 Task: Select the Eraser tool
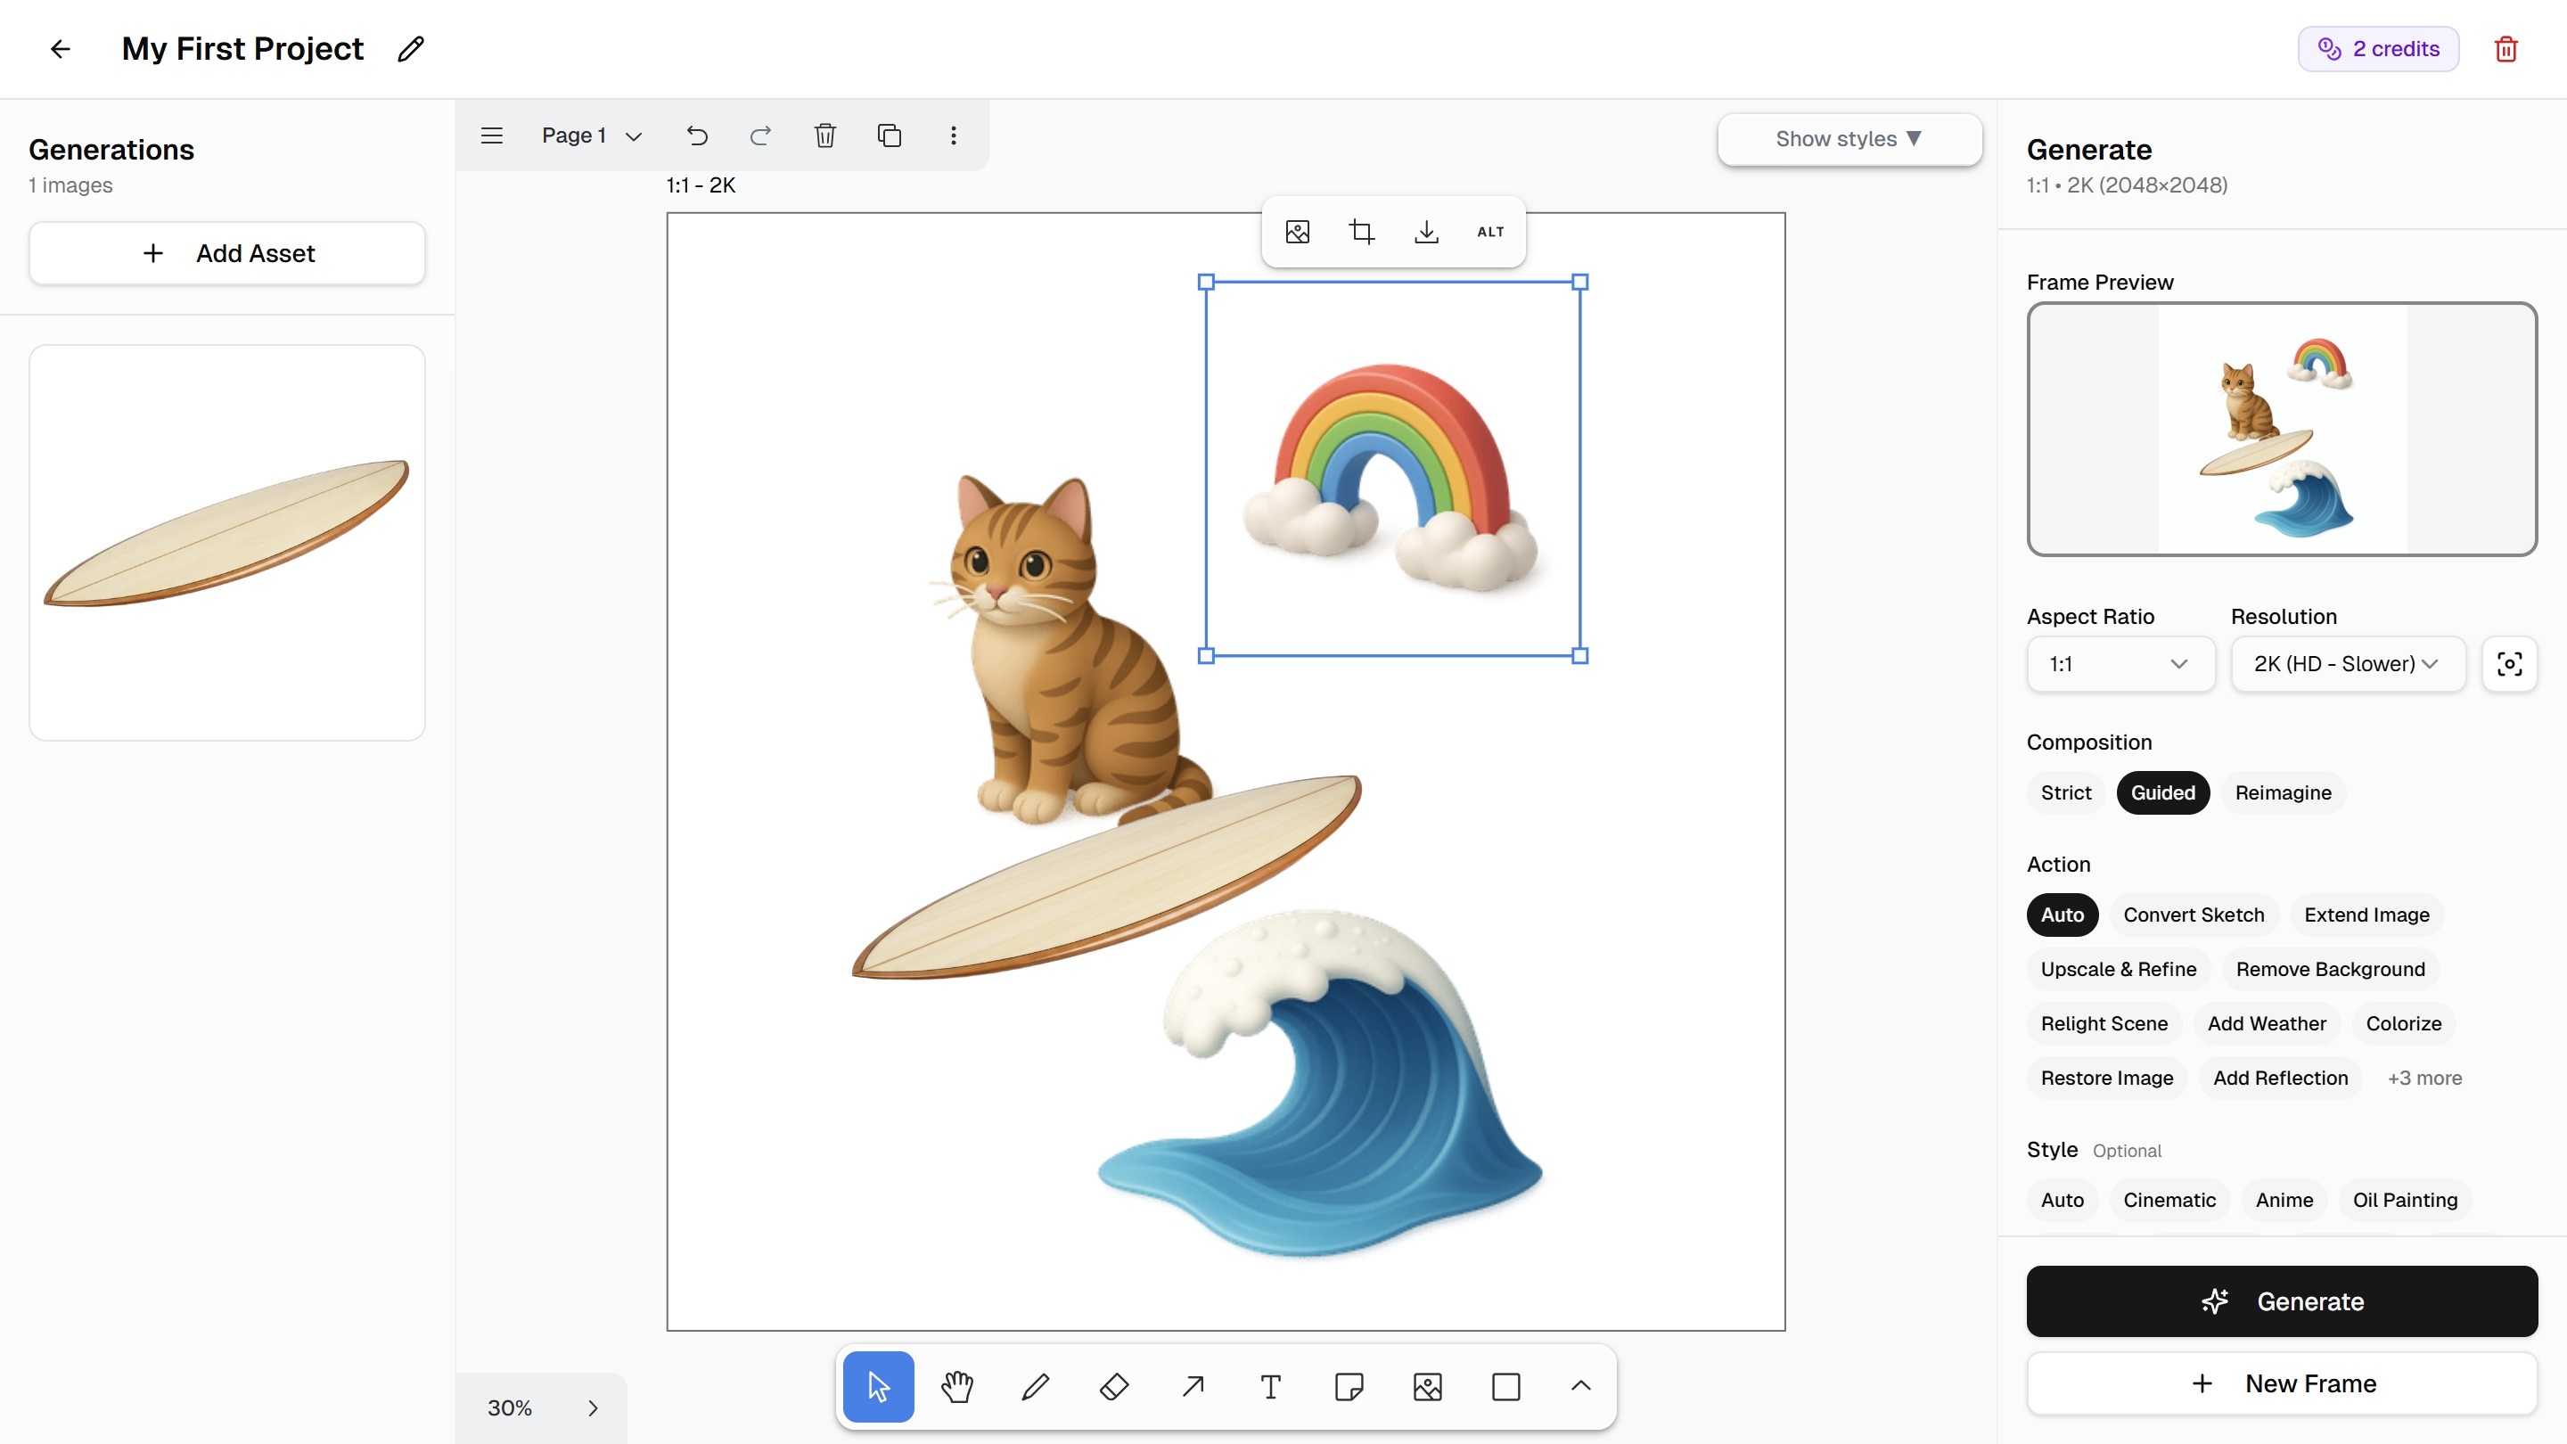[1114, 1386]
